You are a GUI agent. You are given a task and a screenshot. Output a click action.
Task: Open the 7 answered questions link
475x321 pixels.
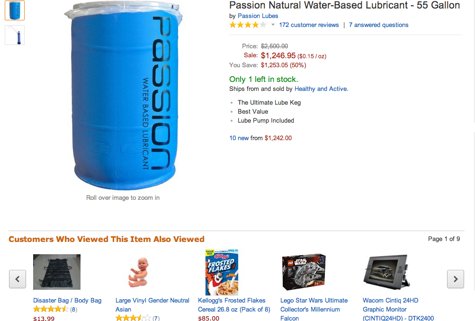tap(378, 25)
